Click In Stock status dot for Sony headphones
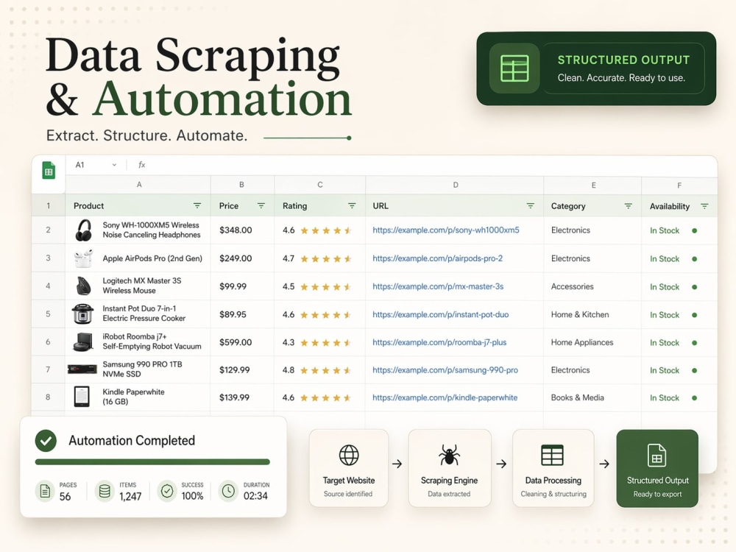 point(694,230)
